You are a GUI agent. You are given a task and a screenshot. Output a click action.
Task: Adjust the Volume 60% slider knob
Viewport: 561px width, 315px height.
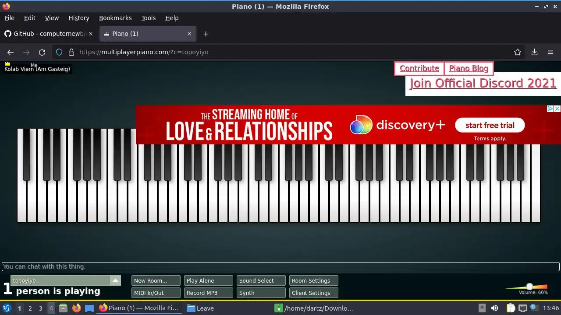pyautogui.click(x=529, y=287)
